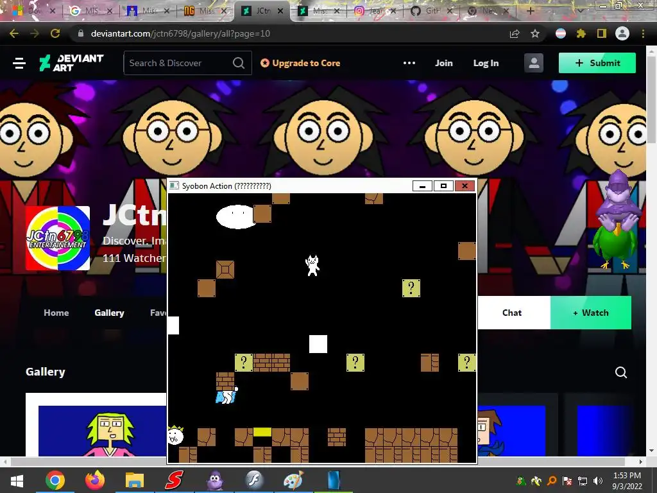The height and width of the screenshot is (493, 657).
Task: Go back with the browser back arrow
Action: 14,33
